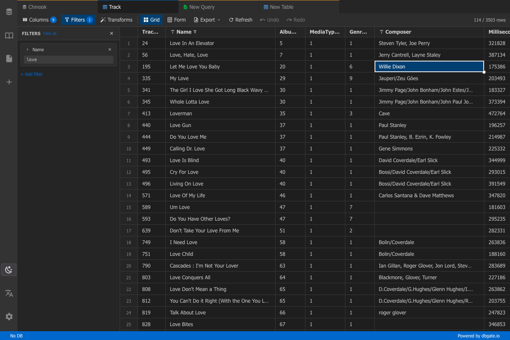Open the New Query tab
The width and height of the screenshot is (510, 340).
pyautogui.click(x=219, y=7)
